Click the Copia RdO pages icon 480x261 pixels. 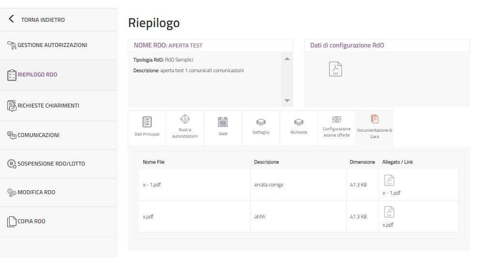pyautogui.click(x=12, y=221)
